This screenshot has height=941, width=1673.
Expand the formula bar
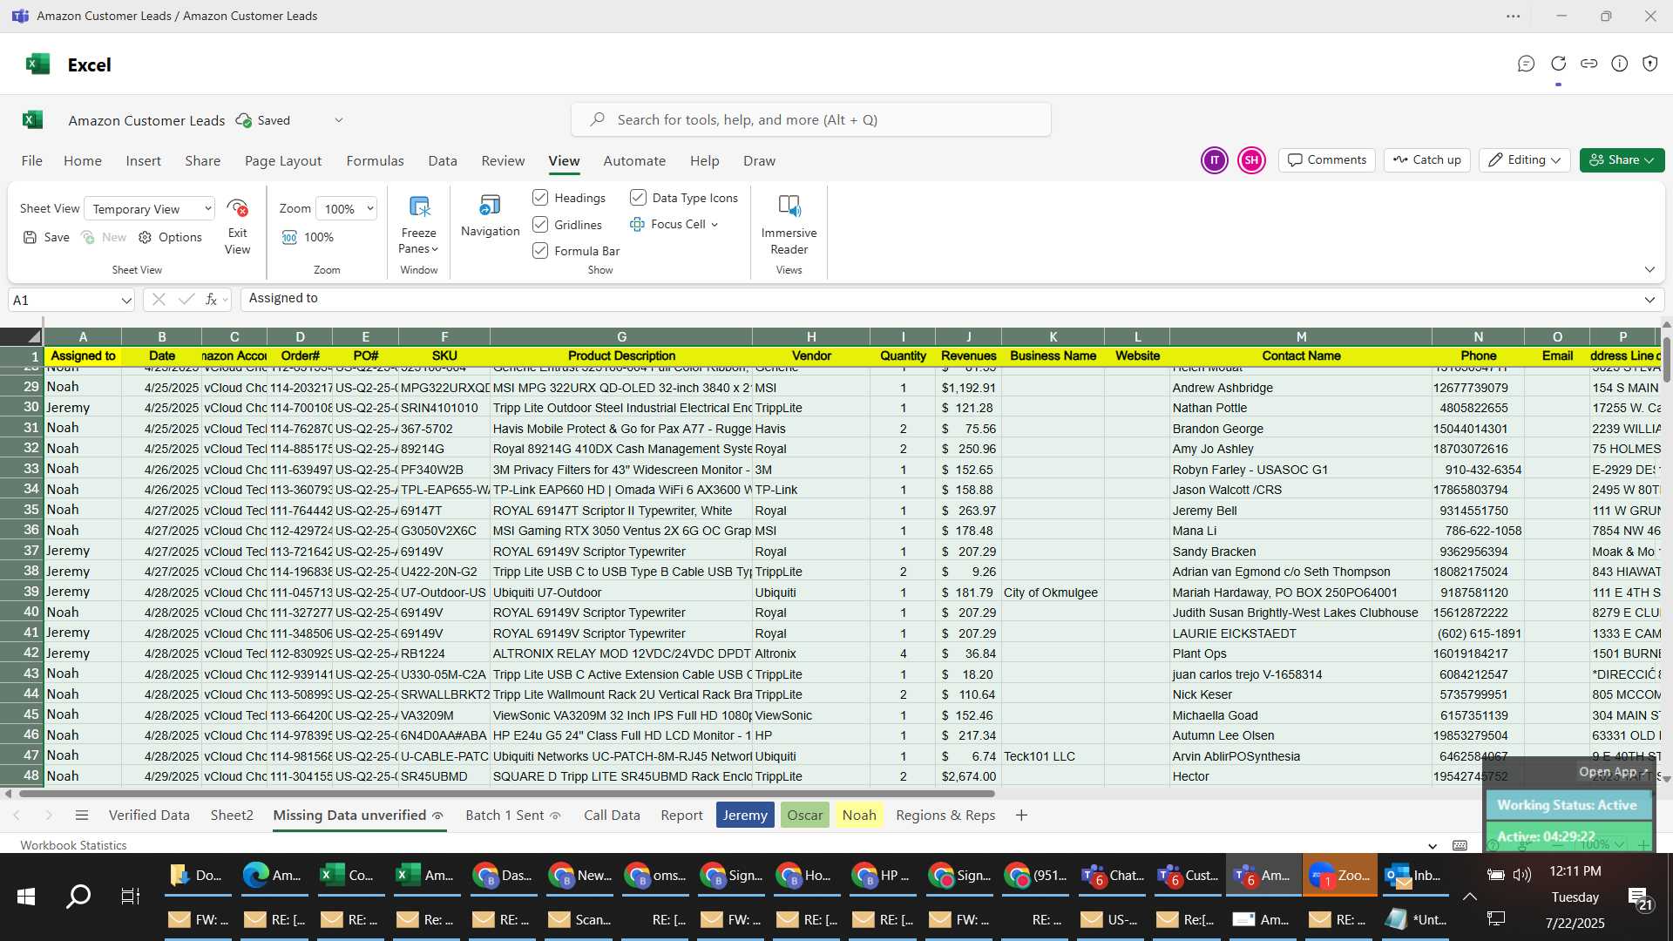coord(1649,300)
